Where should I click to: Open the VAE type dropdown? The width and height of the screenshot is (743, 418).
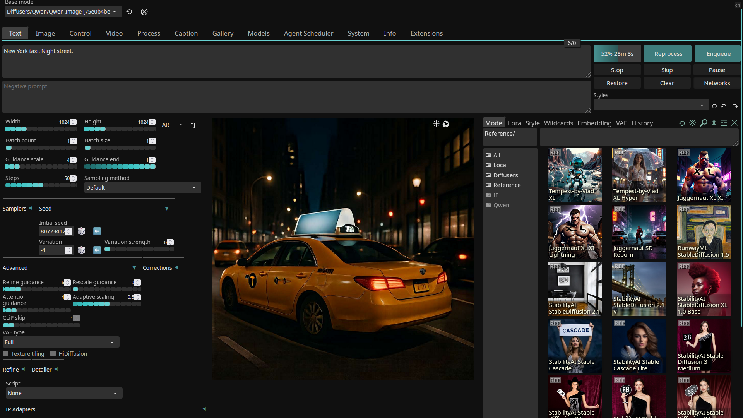pos(61,342)
